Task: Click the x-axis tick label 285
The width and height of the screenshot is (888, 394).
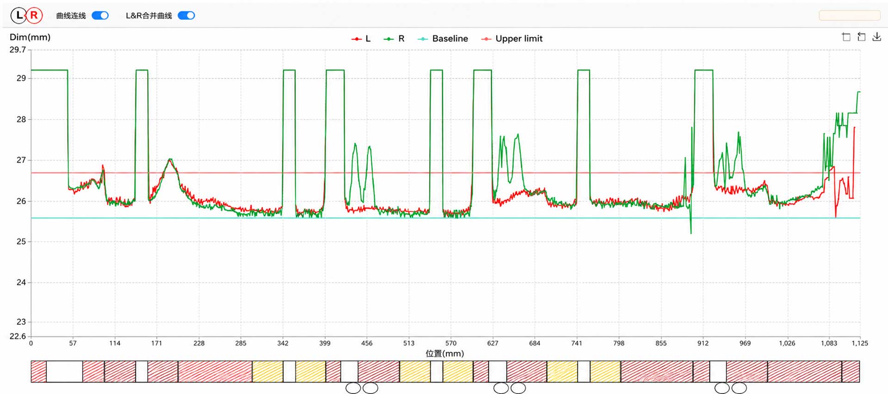Action: (x=240, y=343)
